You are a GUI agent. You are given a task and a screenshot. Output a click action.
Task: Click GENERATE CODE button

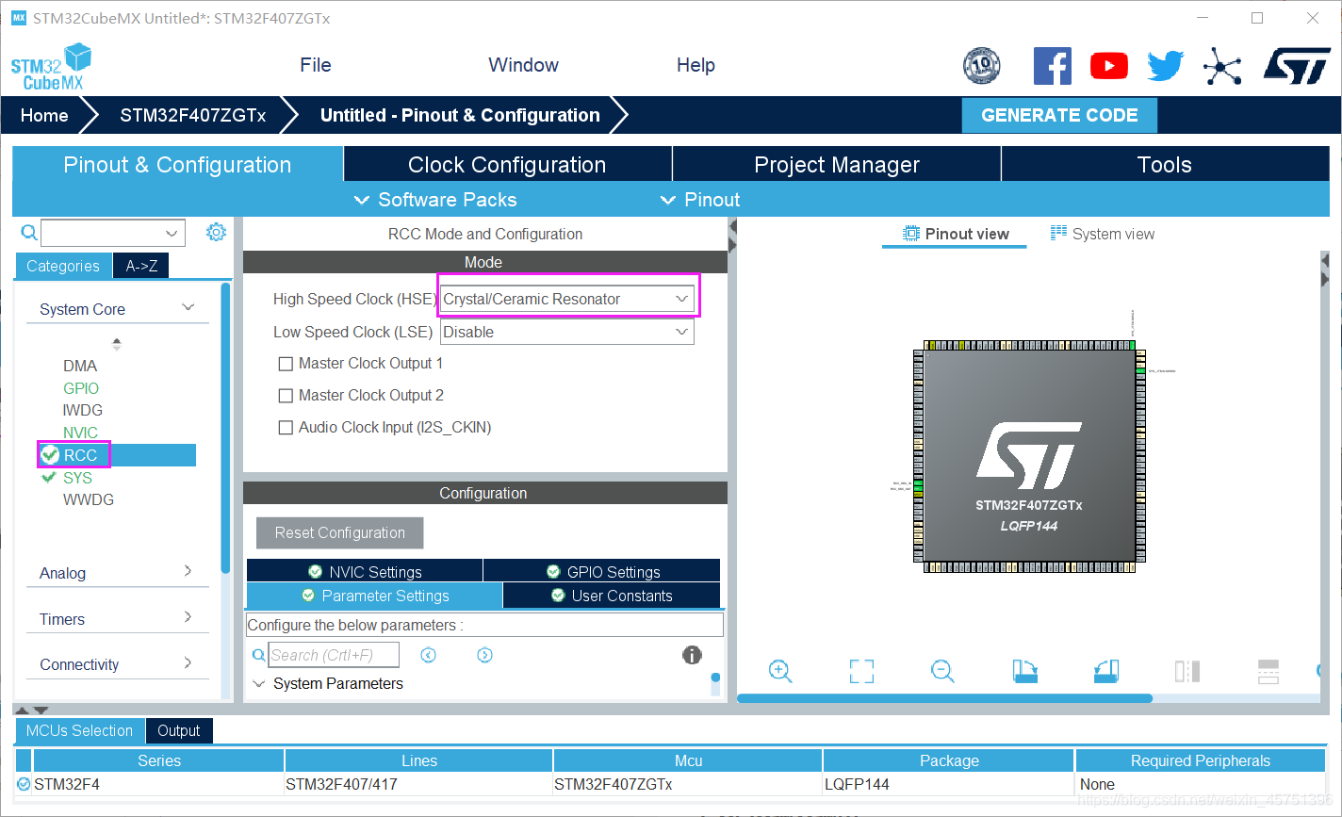pos(1059,115)
